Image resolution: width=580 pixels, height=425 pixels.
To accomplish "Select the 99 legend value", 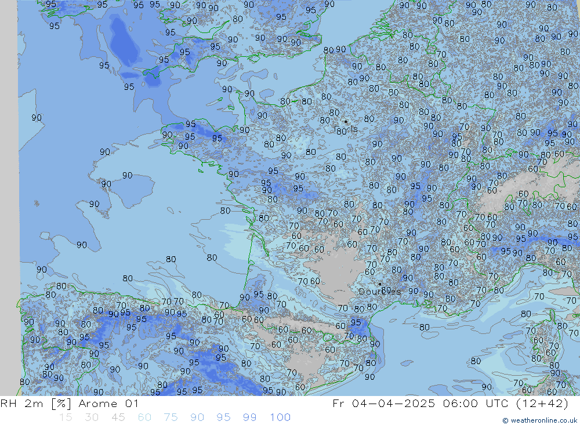I will [249, 417].
